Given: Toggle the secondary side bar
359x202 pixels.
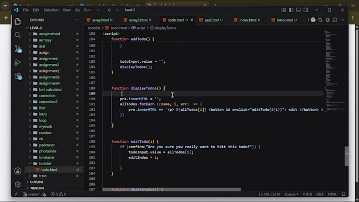Looking at the screenshot, I should click(306, 10).
